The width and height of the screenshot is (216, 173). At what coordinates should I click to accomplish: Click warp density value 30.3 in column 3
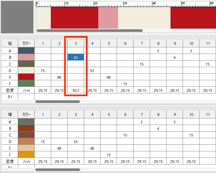pyautogui.click(x=76, y=90)
